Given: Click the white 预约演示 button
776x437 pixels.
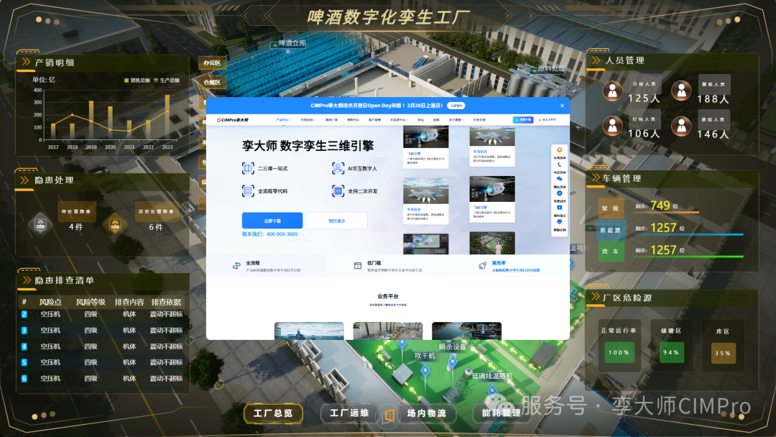Looking at the screenshot, I should 336,221.
